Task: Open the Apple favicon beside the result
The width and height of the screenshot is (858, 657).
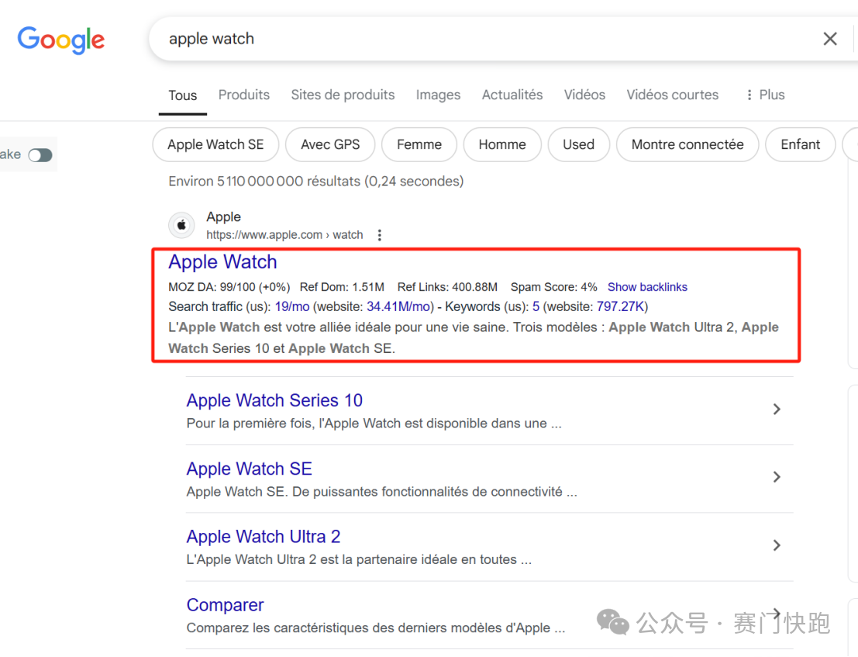Action: [181, 225]
